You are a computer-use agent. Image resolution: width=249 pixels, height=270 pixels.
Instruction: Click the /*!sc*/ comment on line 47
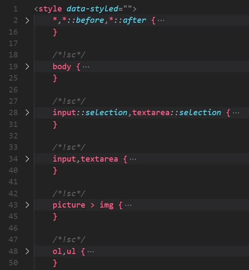click(x=69, y=240)
